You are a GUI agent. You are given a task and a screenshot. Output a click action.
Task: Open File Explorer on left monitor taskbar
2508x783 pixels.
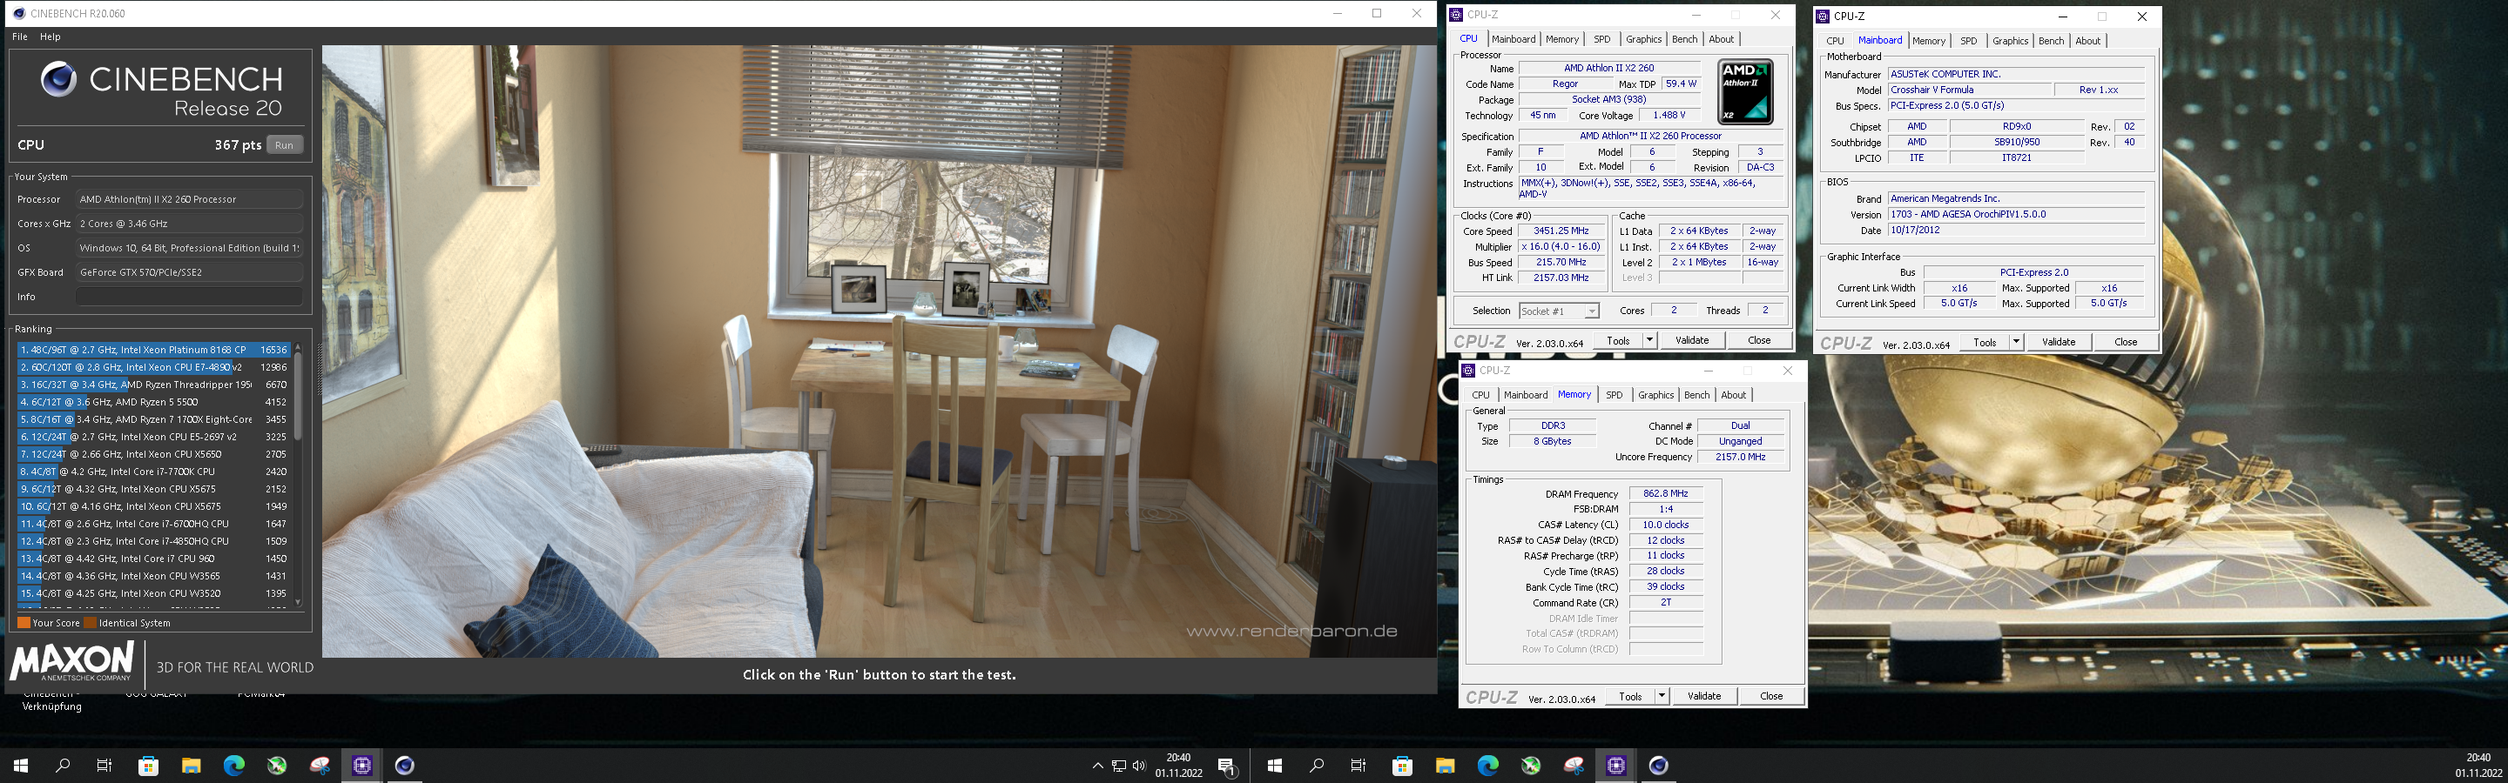(x=191, y=766)
